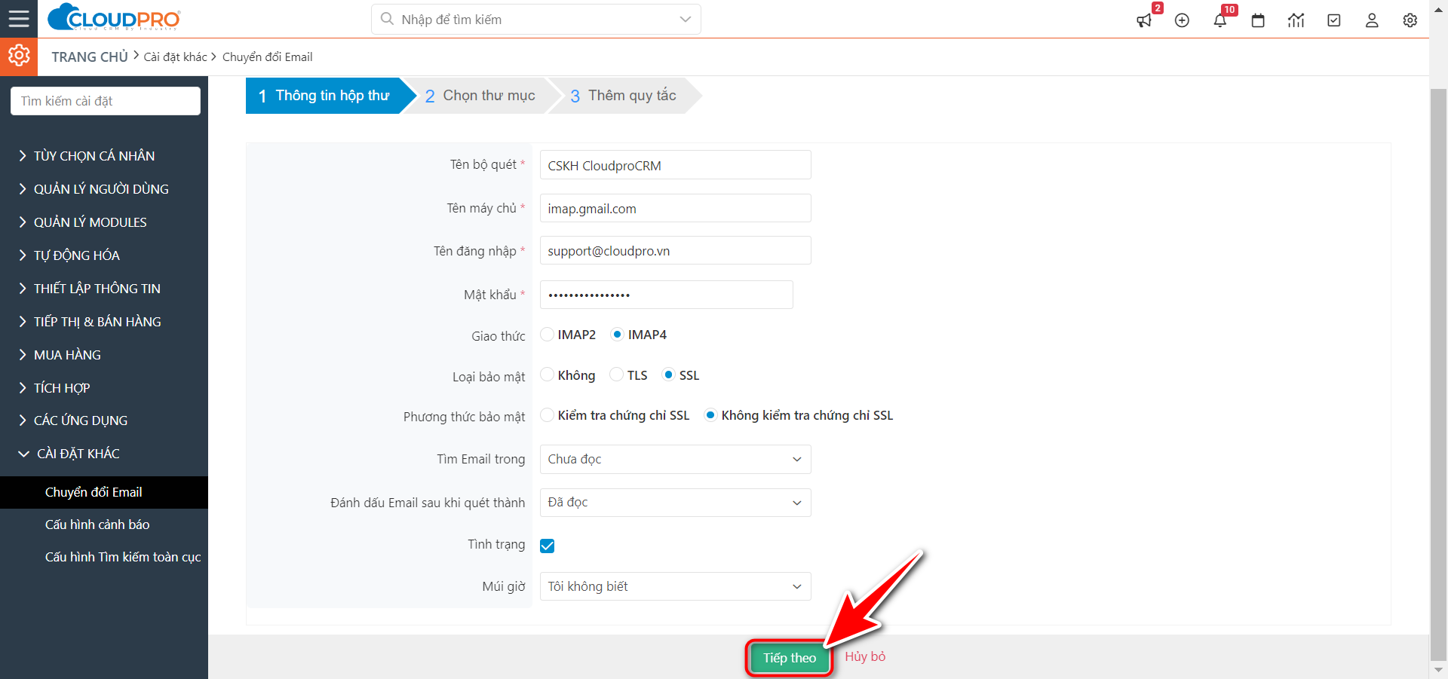The image size is (1448, 679).
Task: Select Kiểm tra chứng chỉ SSL option
Action: [548, 415]
